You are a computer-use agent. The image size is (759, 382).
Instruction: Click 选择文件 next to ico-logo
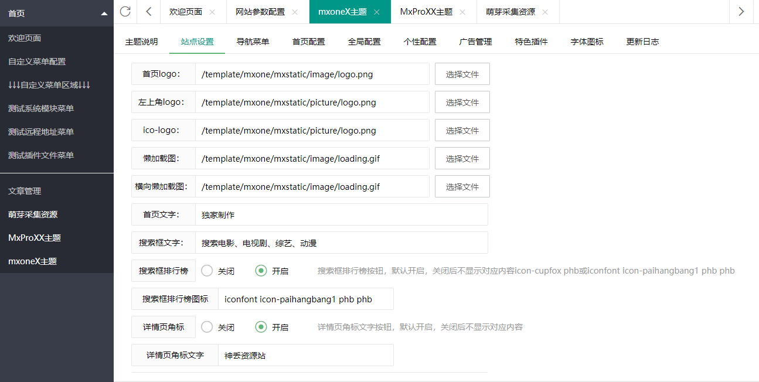pos(461,130)
